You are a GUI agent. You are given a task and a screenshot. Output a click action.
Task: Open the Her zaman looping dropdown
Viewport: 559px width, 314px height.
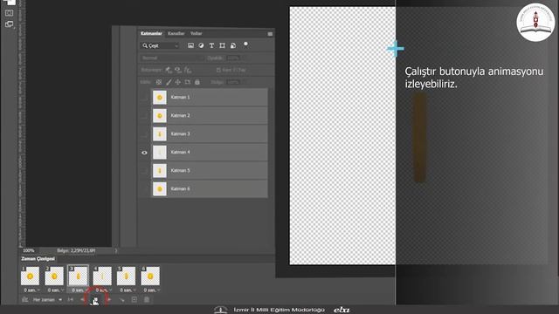point(47,300)
